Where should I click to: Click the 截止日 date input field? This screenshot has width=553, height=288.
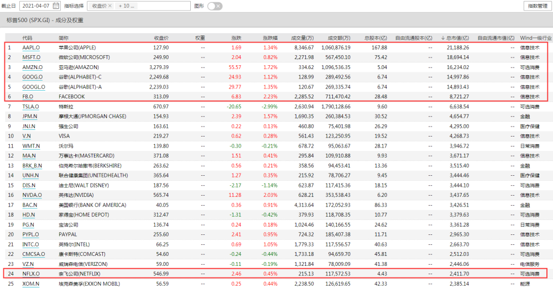[x=40, y=6]
